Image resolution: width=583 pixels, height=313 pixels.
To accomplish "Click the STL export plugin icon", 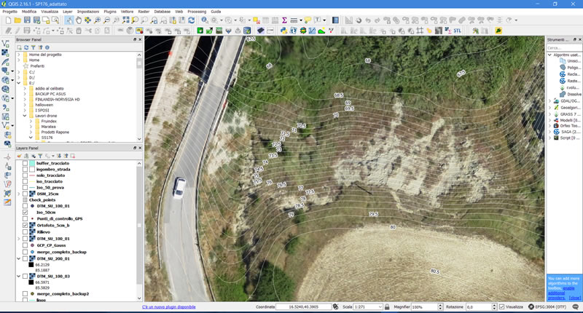I will pos(458,31).
